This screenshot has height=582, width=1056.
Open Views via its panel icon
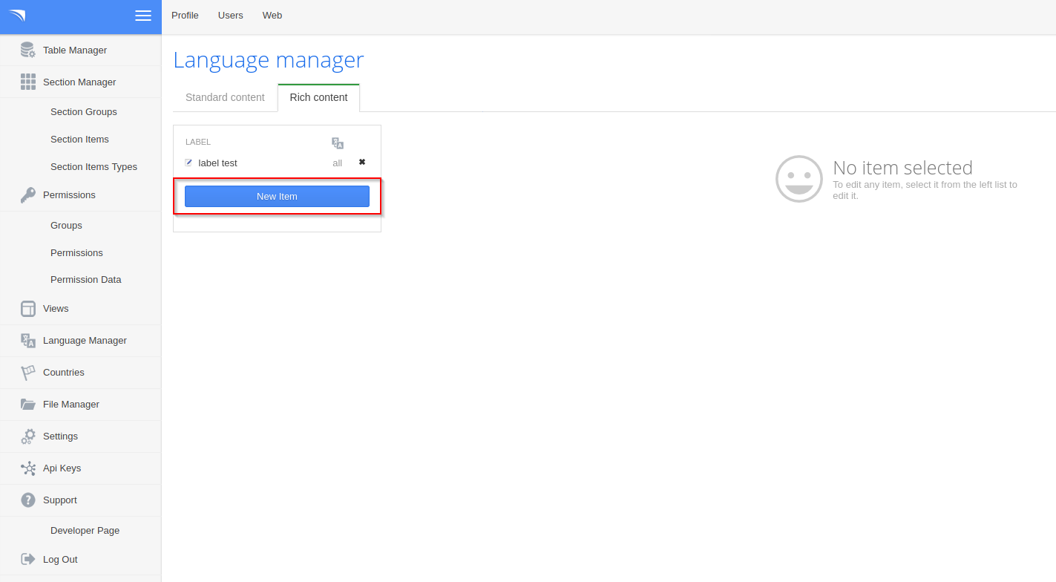27,308
